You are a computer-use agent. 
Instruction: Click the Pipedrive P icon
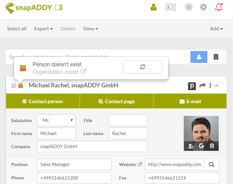(x=192, y=86)
